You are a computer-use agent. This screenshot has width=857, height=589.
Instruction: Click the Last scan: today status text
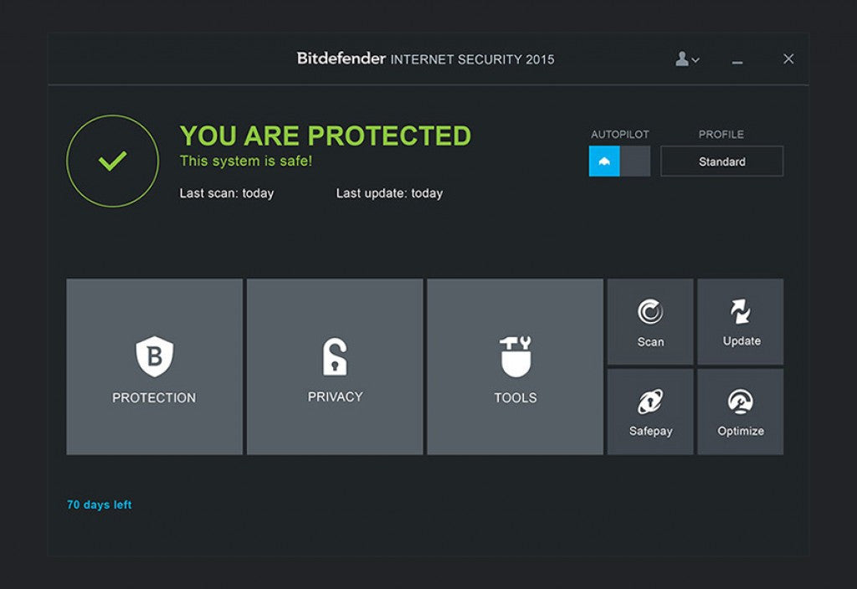click(x=226, y=193)
